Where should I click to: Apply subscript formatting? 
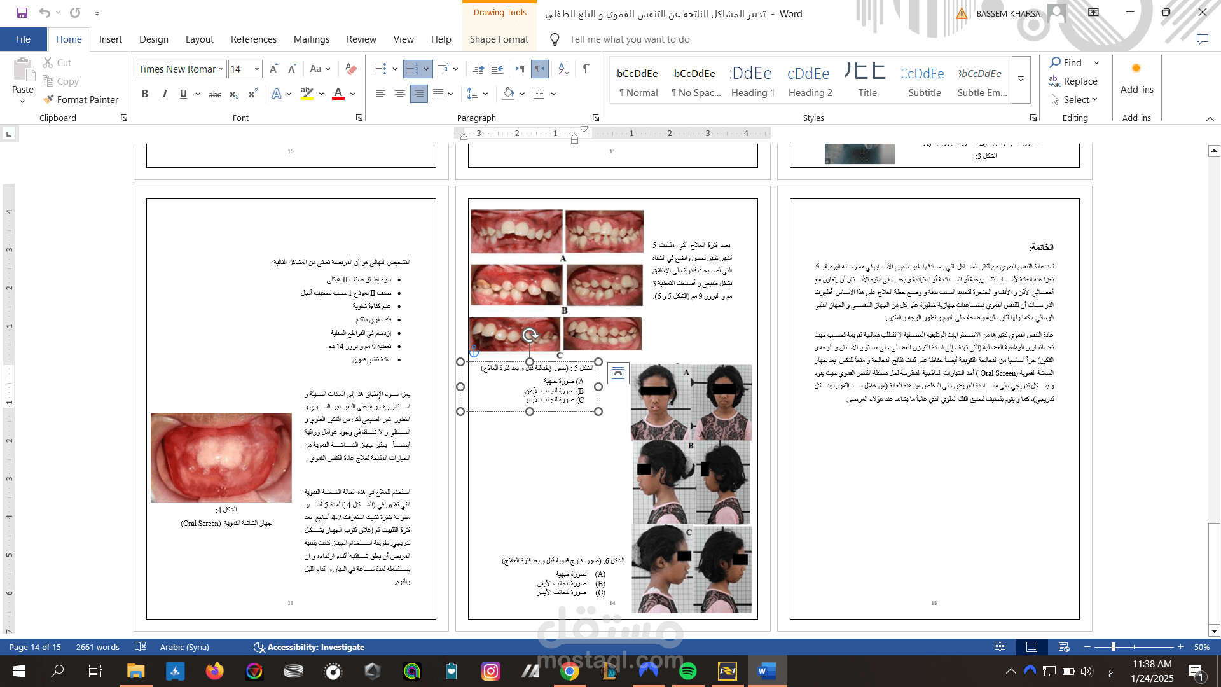pos(234,94)
